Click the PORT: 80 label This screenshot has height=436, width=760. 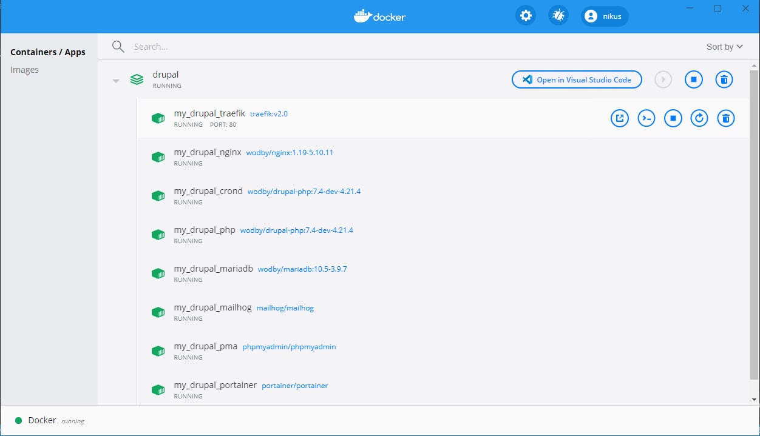[x=223, y=125]
